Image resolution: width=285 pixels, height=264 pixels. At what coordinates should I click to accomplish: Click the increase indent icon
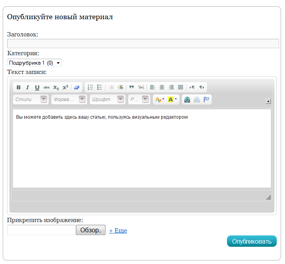(120, 87)
